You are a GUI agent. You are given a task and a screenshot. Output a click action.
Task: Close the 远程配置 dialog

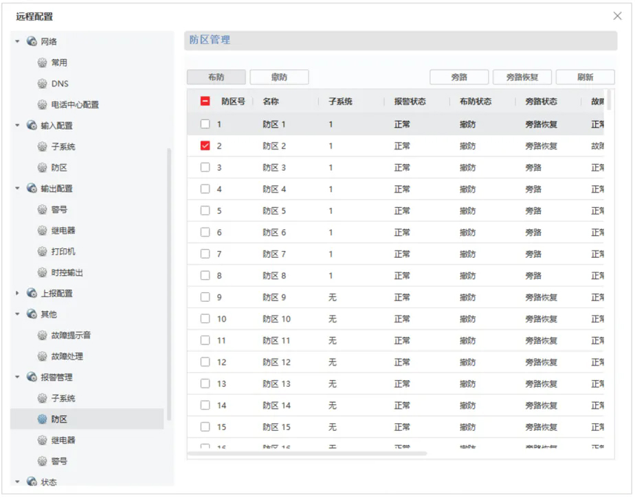click(x=616, y=16)
